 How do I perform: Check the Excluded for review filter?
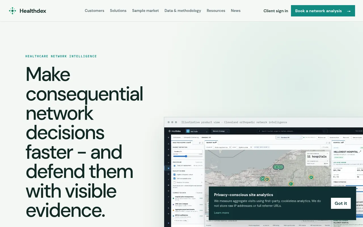(174, 182)
